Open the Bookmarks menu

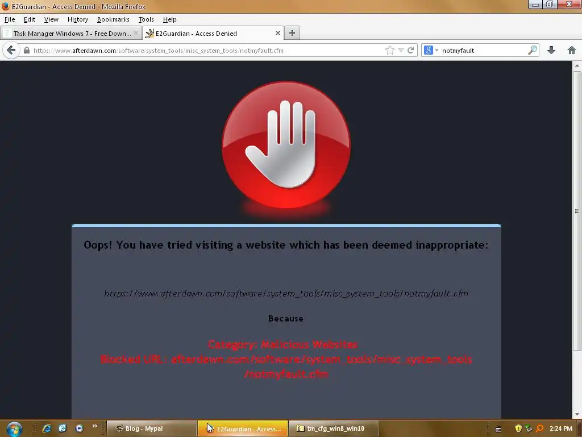click(x=113, y=19)
